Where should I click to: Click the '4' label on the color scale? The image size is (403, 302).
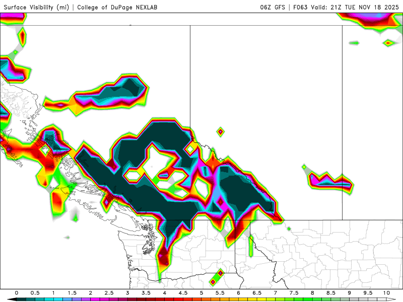165,293
